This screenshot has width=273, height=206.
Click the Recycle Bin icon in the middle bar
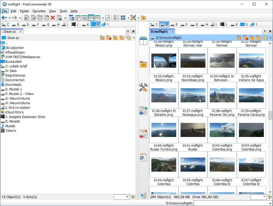pos(143,195)
